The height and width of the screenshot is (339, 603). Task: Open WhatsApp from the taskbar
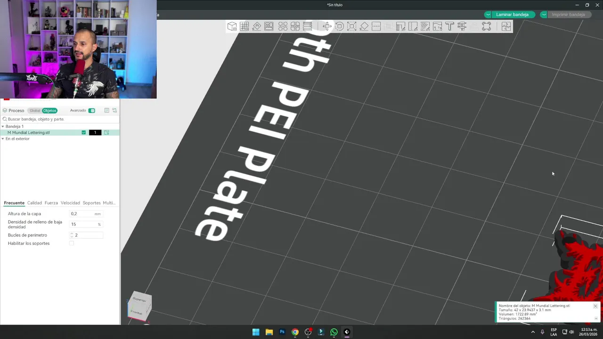tap(334, 332)
